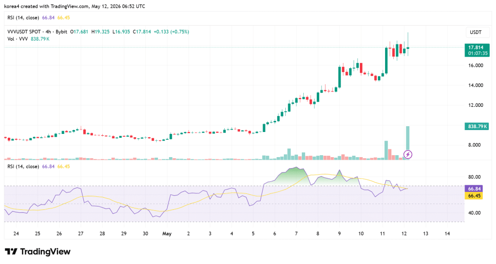The height and width of the screenshot is (264, 496).
Task: Click the 14.000 price axis label
Action: 476,85
